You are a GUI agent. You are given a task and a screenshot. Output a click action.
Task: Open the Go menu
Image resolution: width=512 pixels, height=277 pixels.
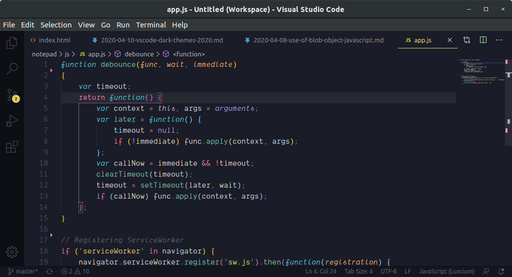point(105,25)
